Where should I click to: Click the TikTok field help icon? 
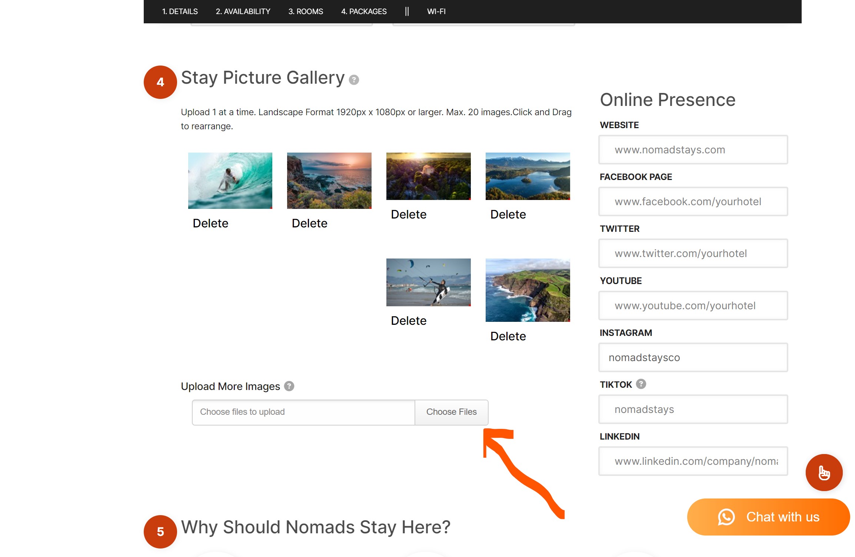pos(641,384)
